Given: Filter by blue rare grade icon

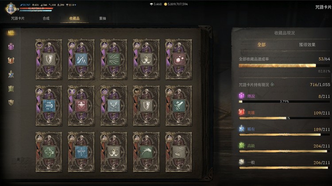Looking at the screenshot, I should tap(11, 74).
